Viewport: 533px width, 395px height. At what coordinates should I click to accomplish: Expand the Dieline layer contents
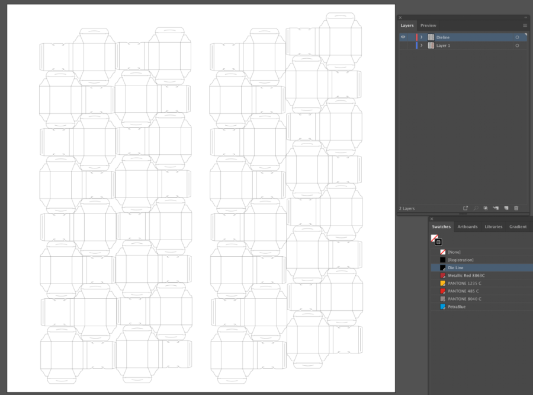[x=422, y=37]
